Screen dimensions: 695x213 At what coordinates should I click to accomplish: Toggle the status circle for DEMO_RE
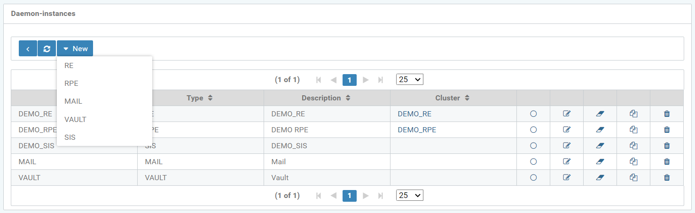click(x=533, y=114)
